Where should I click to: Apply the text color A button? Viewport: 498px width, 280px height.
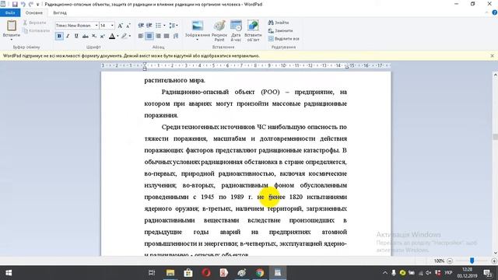112,37
